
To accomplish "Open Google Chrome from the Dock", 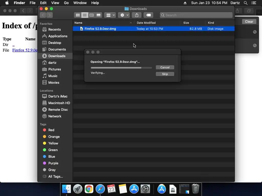I will pyautogui.click(x=89, y=189).
